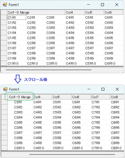This screenshot has width=125, height=158.
Task: Select cell C2R4
Action: point(36,33)
